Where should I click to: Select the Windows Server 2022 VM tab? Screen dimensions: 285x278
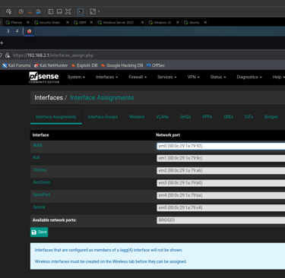(x=118, y=23)
